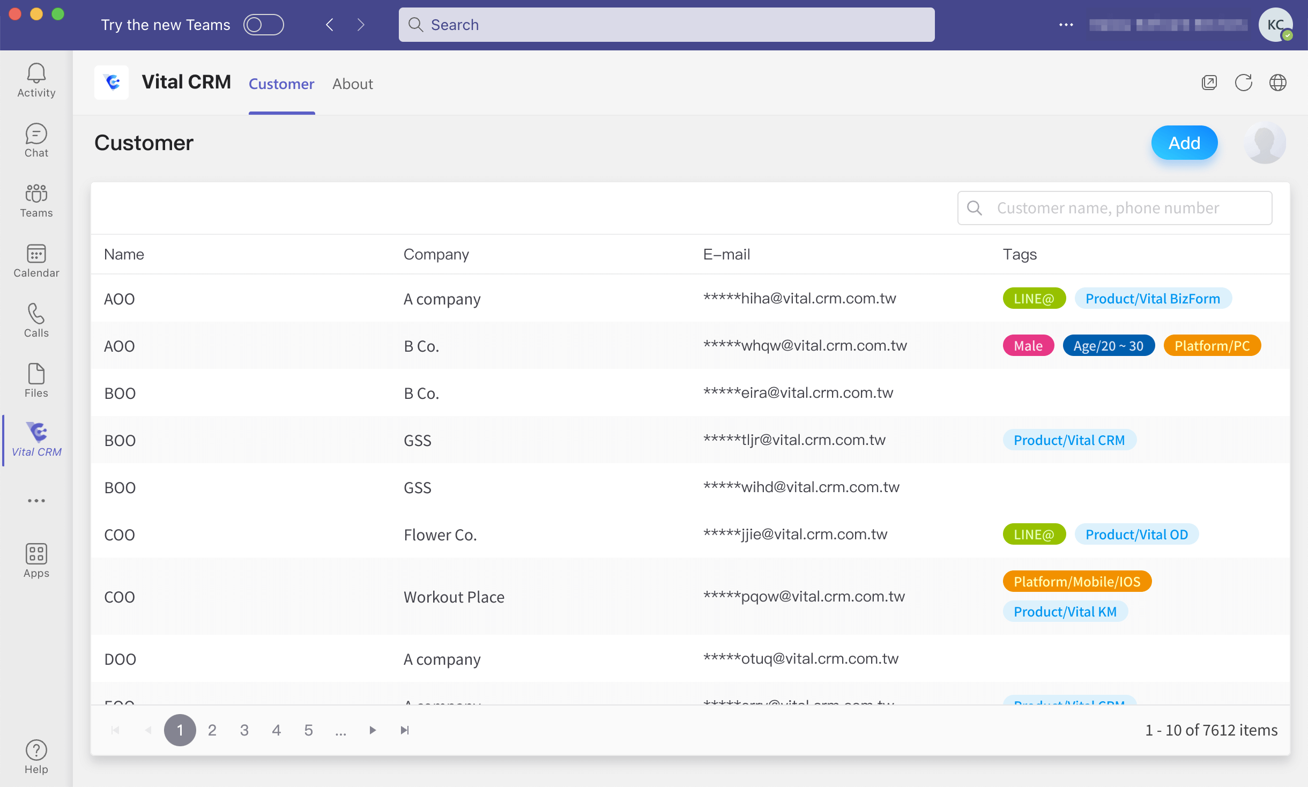The height and width of the screenshot is (787, 1308).
Task: Focus the Teams Search field
Action: click(666, 25)
